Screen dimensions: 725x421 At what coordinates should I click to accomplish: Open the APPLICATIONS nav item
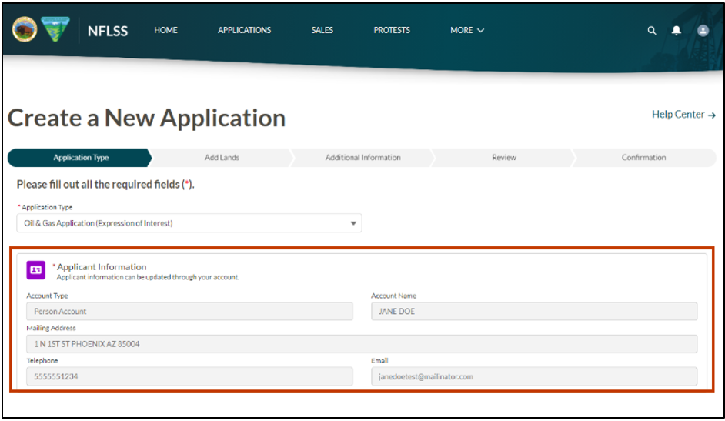tap(245, 30)
